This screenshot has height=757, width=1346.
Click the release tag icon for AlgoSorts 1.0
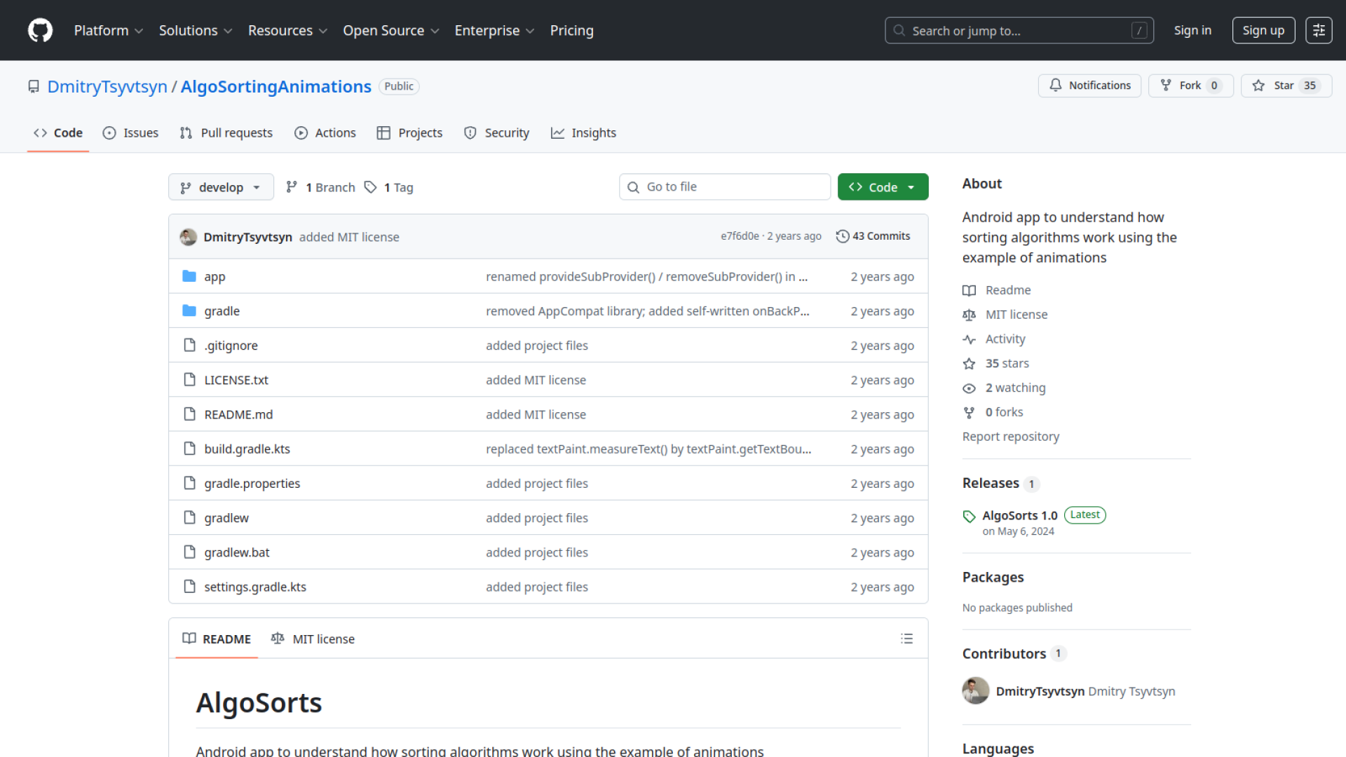[970, 517]
